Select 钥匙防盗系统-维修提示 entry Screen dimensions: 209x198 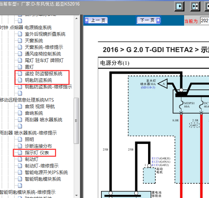[48, 87]
